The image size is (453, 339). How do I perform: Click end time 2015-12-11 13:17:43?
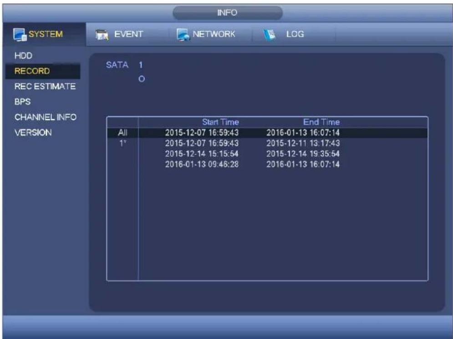303,143
